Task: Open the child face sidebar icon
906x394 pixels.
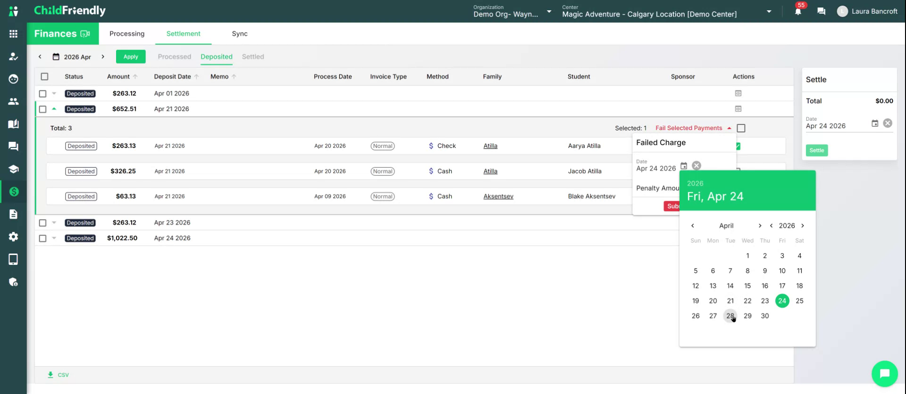Action: coord(13,79)
